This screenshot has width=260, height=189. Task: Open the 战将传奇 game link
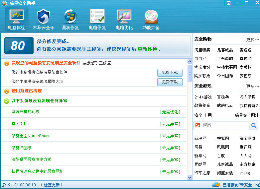[202, 105]
